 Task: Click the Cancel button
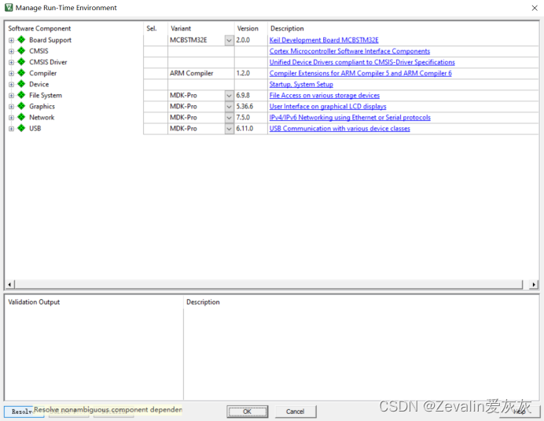point(296,412)
